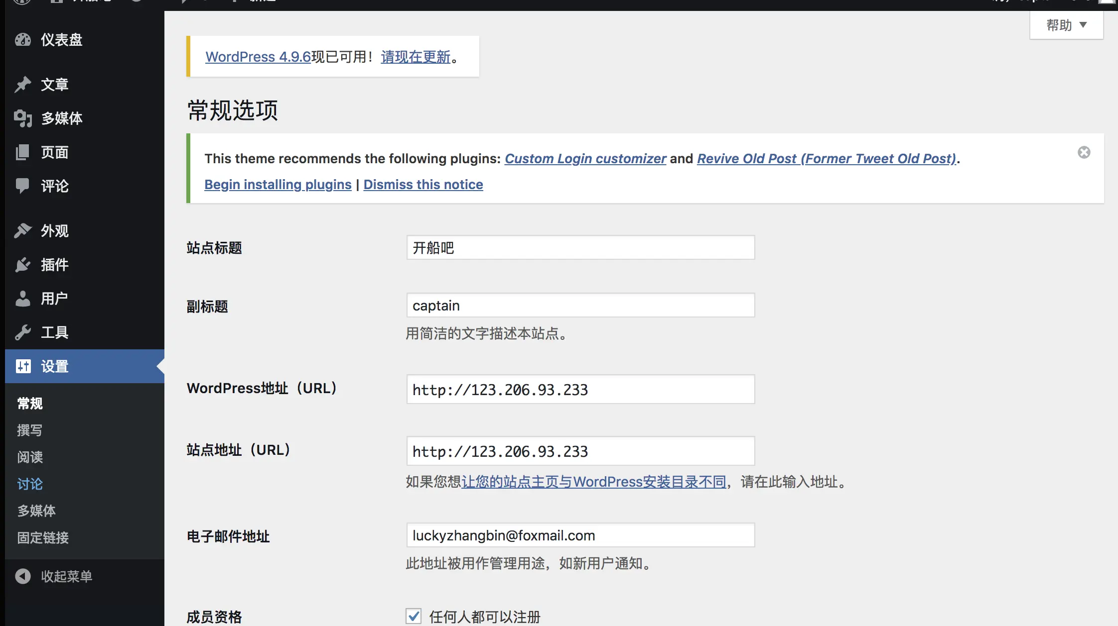Open Appearance via the paintbrush icon
Screen dimensions: 1118x626
pos(23,231)
